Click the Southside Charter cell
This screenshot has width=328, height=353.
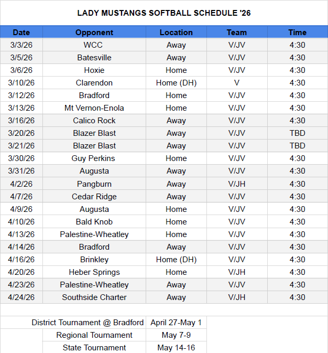pyautogui.click(x=94, y=297)
